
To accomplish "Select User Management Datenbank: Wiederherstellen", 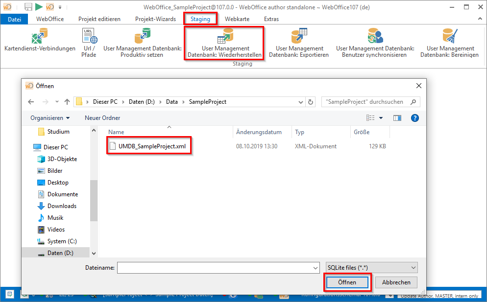I will (x=224, y=43).
